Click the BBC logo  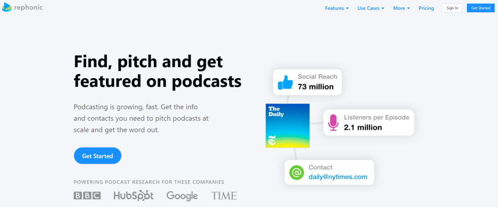pyautogui.click(x=87, y=195)
